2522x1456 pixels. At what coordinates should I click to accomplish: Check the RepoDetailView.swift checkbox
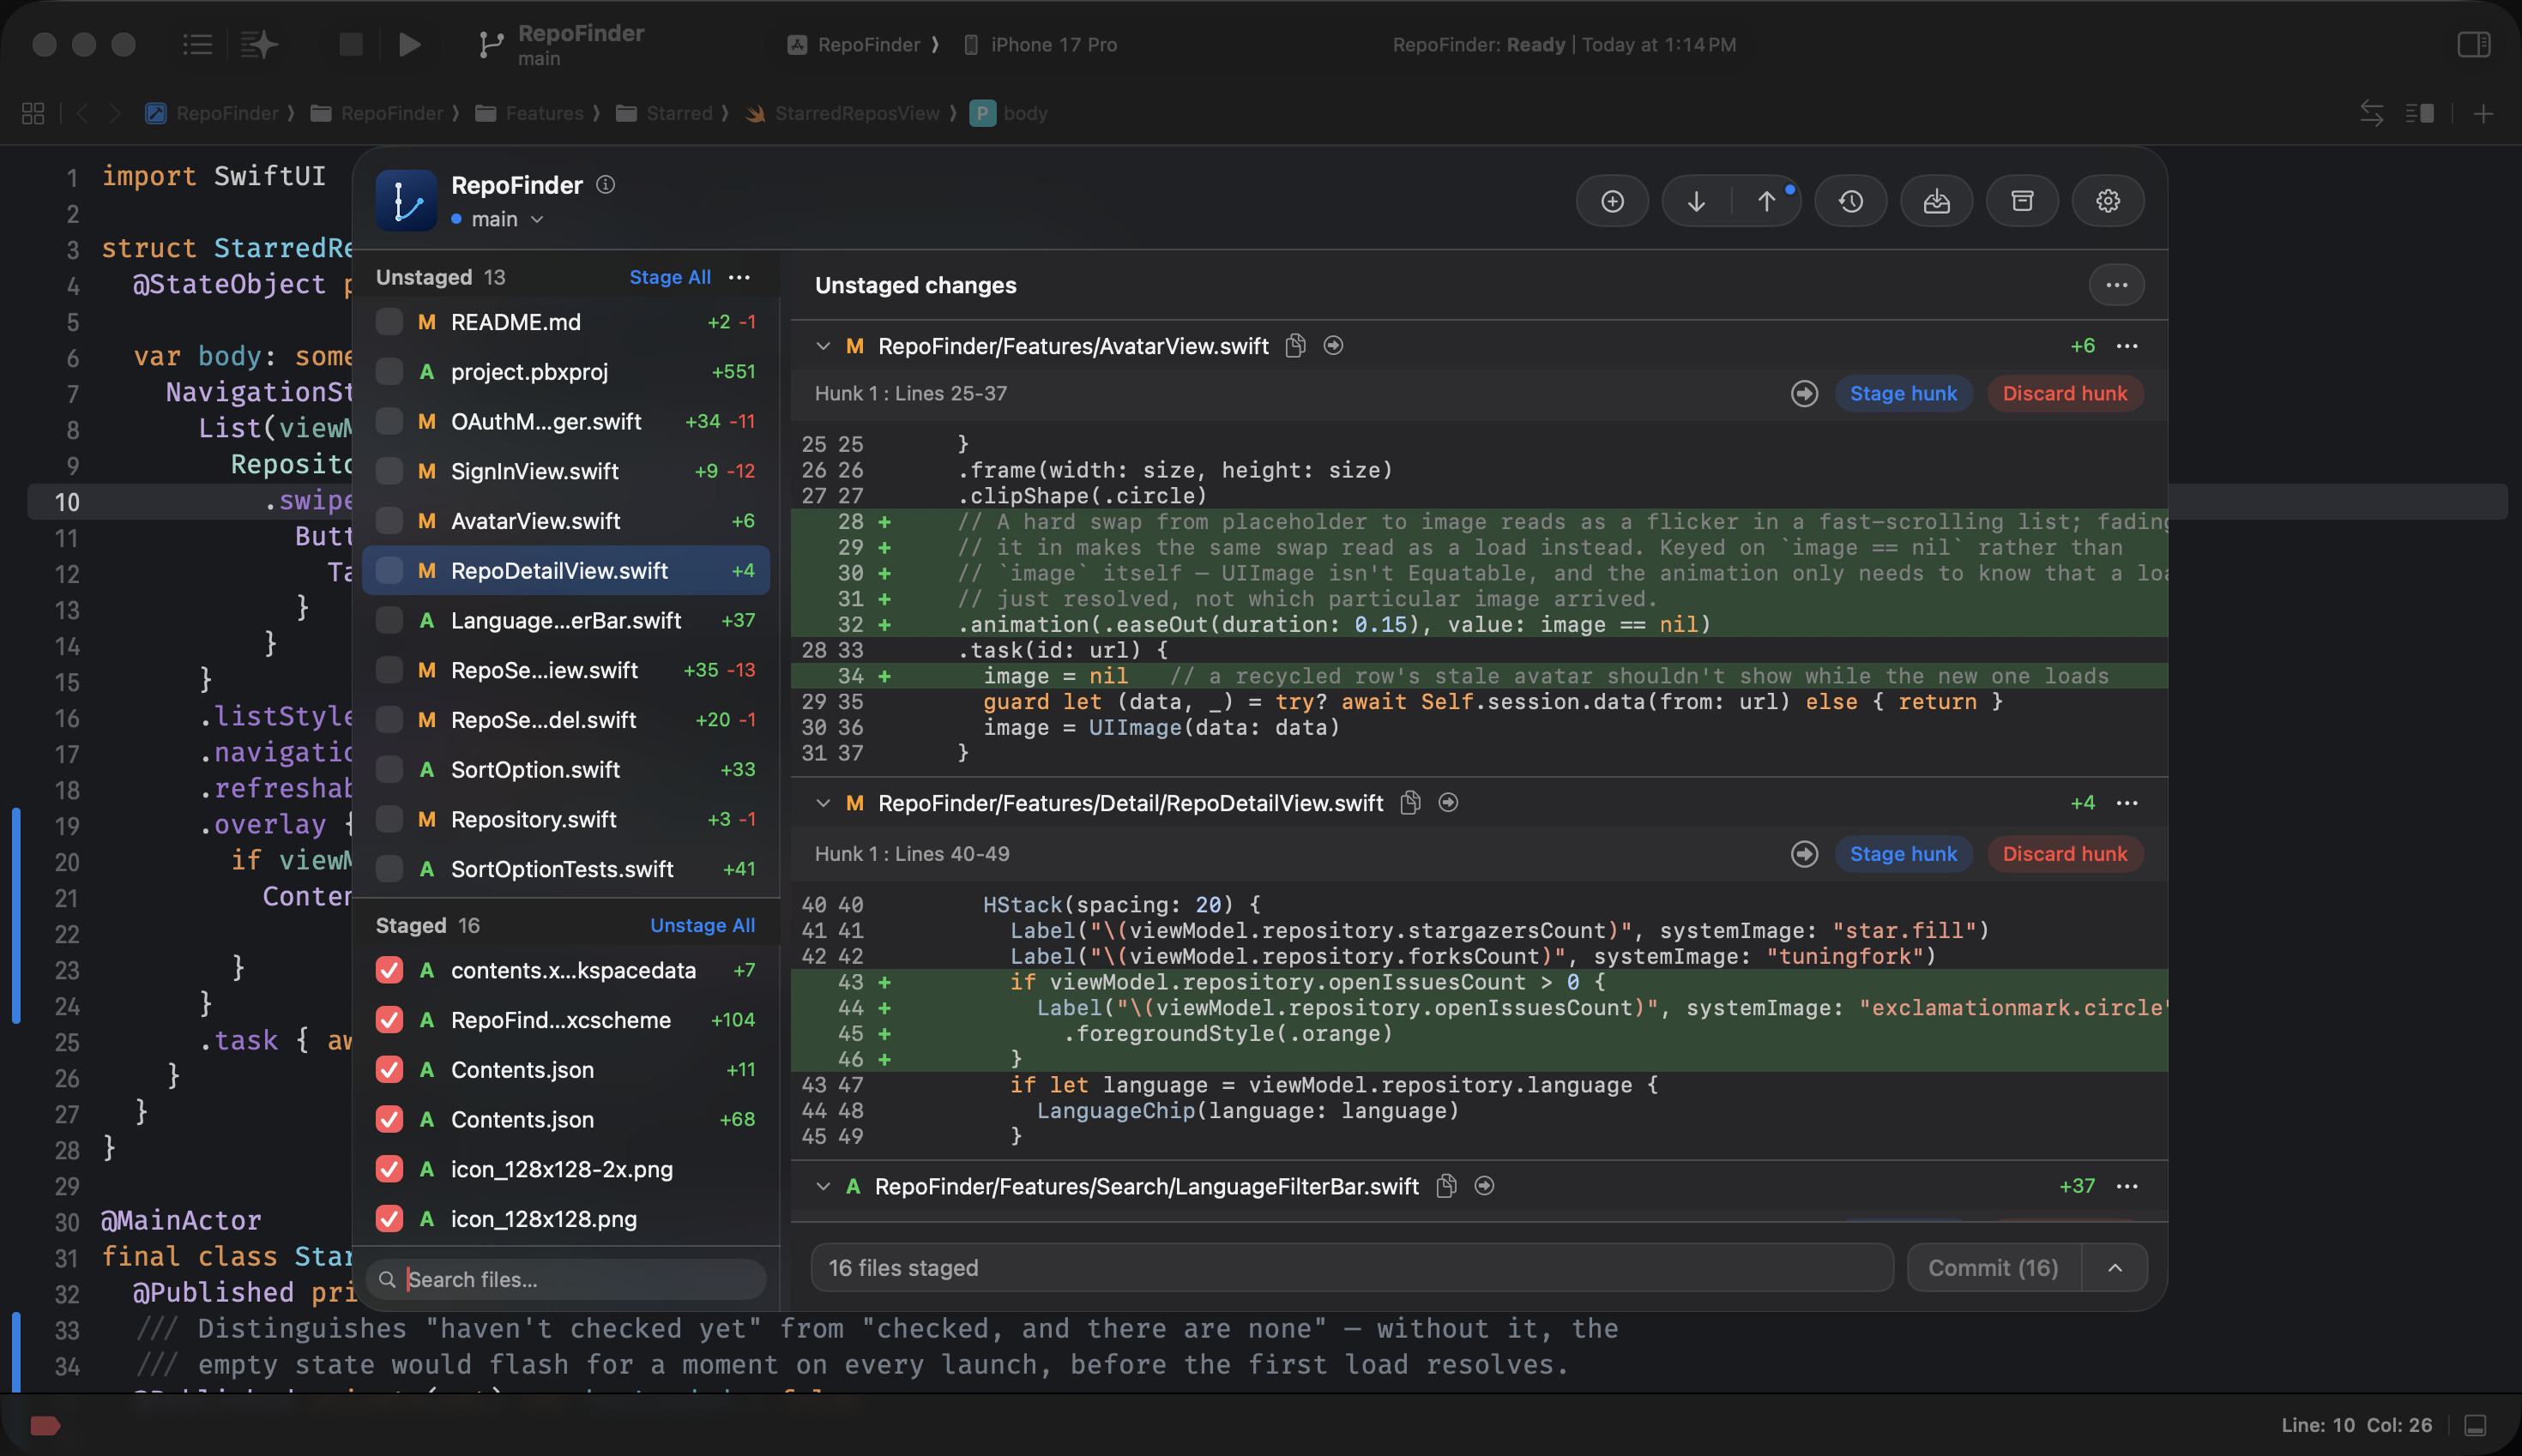(389, 571)
